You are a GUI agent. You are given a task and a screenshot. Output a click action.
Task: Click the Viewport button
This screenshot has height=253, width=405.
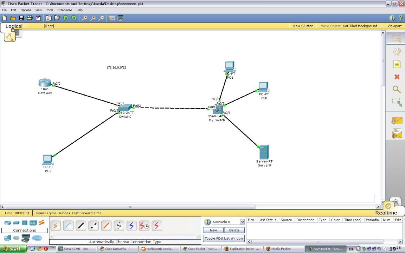[x=394, y=26]
